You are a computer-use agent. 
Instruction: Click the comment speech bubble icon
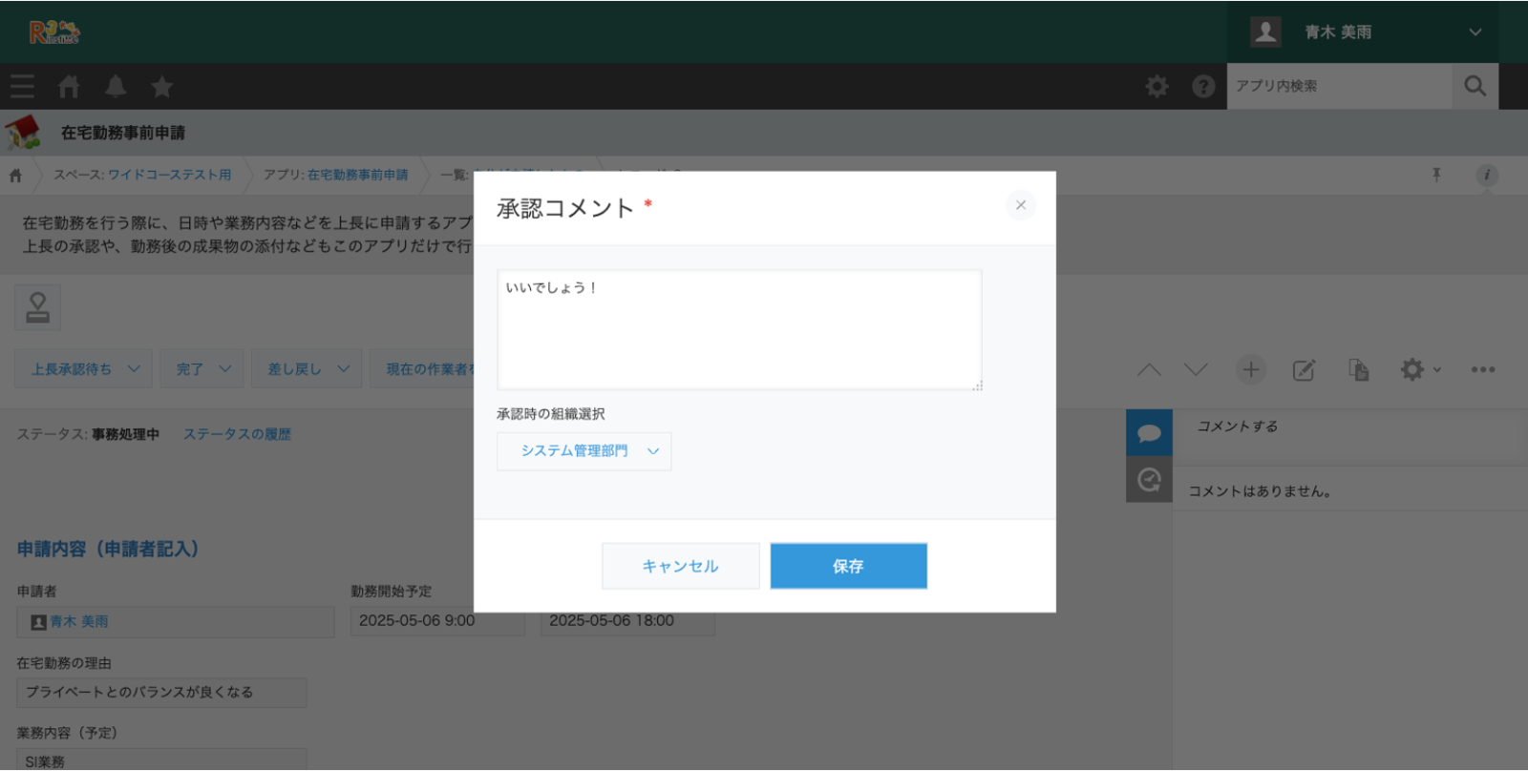[x=1149, y=433]
